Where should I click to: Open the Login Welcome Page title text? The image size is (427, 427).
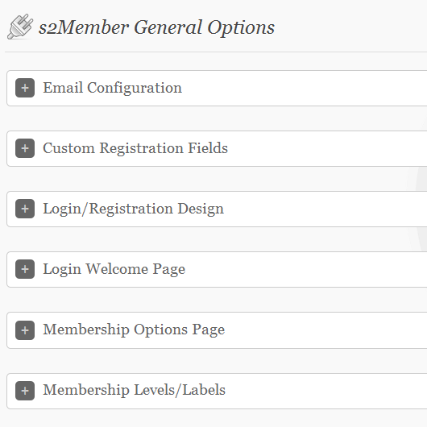coord(114,269)
